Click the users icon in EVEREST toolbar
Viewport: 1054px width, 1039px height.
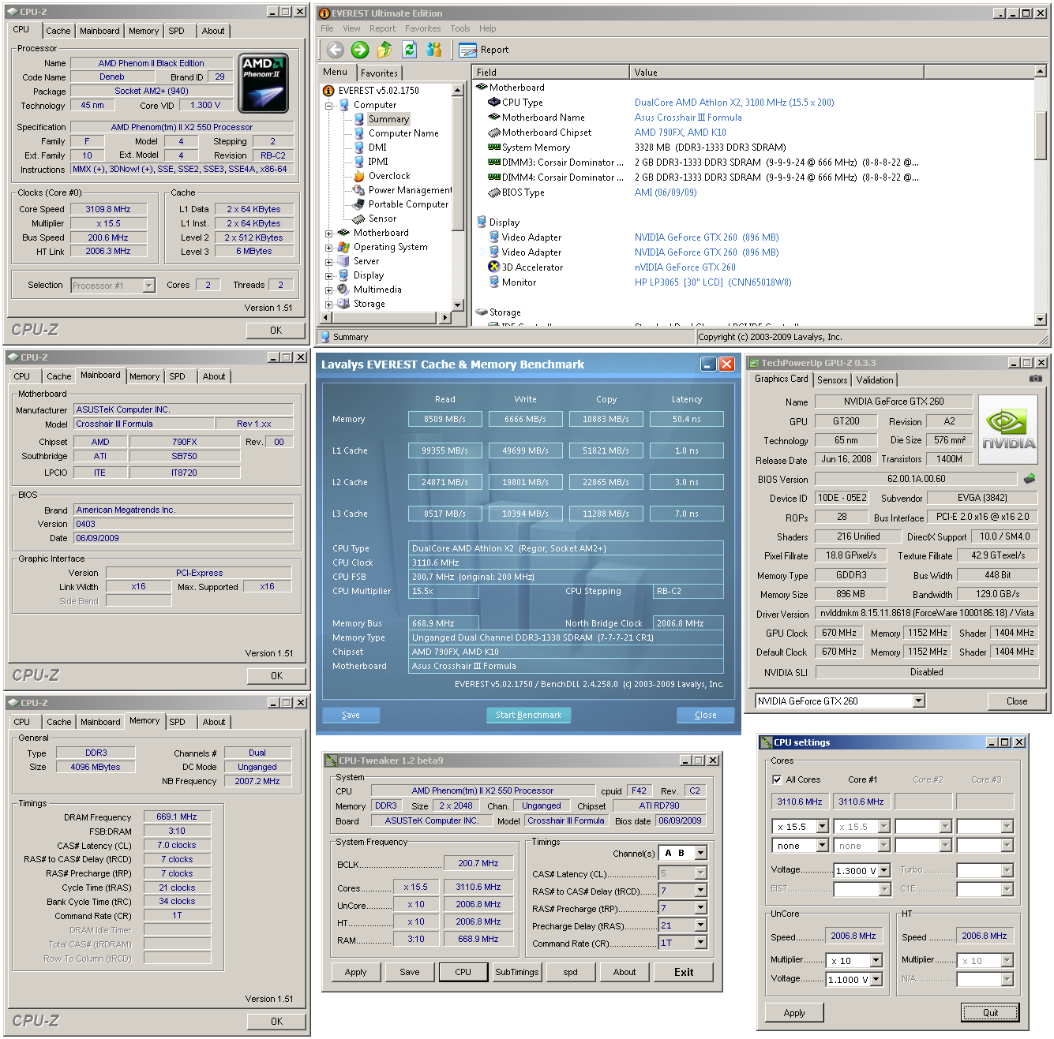(434, 50)
